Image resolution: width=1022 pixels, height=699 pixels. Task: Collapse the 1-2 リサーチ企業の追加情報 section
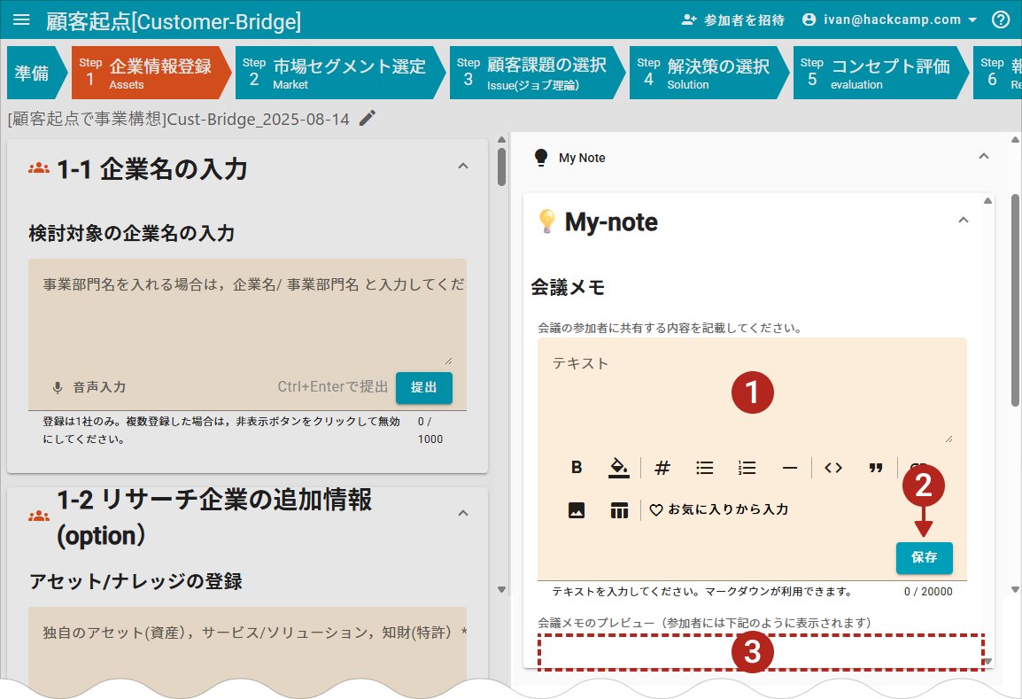pos(462,513)
